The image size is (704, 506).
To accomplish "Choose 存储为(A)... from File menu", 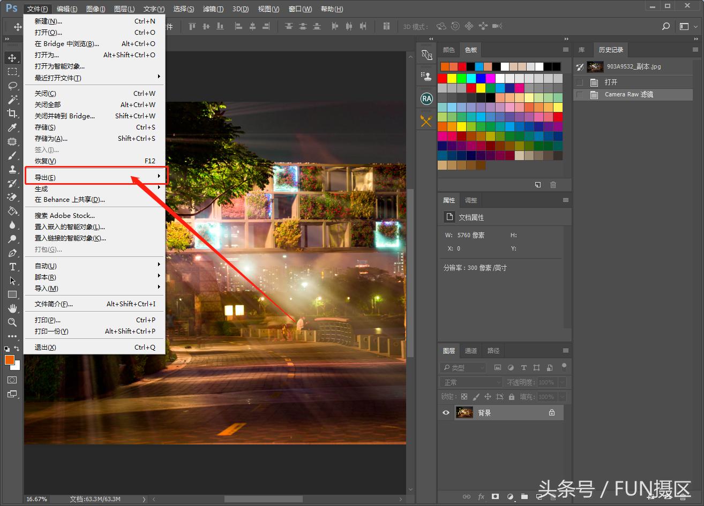I will [95, 138].
